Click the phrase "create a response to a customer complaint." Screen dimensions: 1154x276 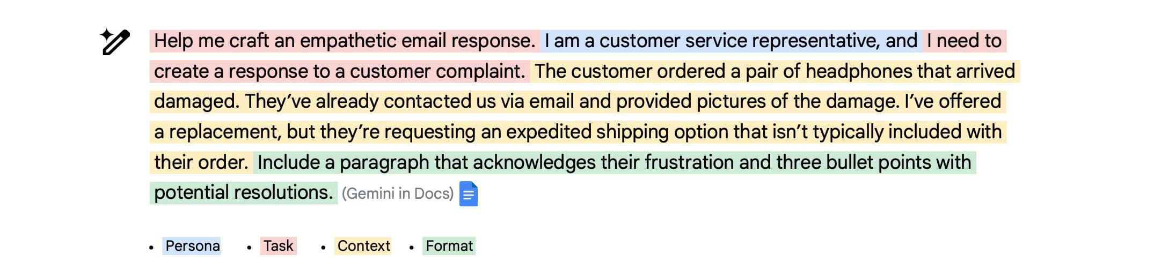(339, 71)
